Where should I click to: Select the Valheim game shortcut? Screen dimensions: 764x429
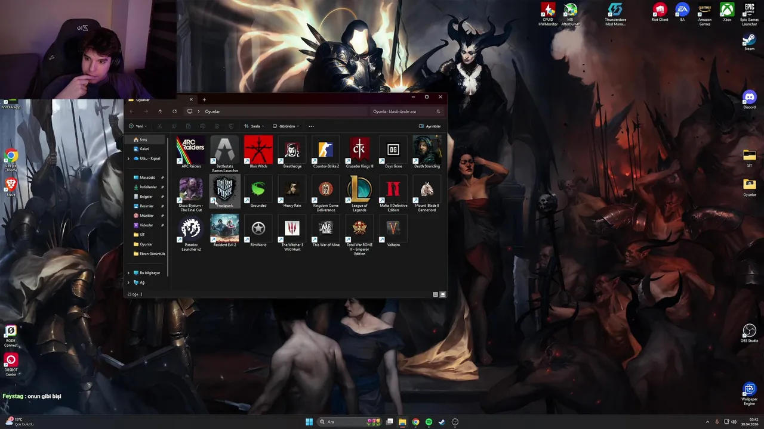(393, 231)
